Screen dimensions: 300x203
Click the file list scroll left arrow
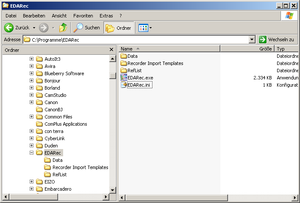tap(122, 197)
